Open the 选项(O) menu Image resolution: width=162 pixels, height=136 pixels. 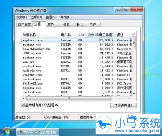click(x=36, y=17)
